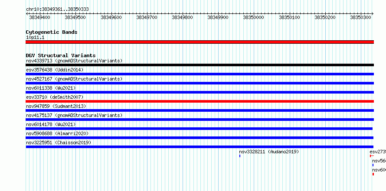Screen dimensions: 386x191
Task: Click ruler position 38350000
Action: pos(254,17)
